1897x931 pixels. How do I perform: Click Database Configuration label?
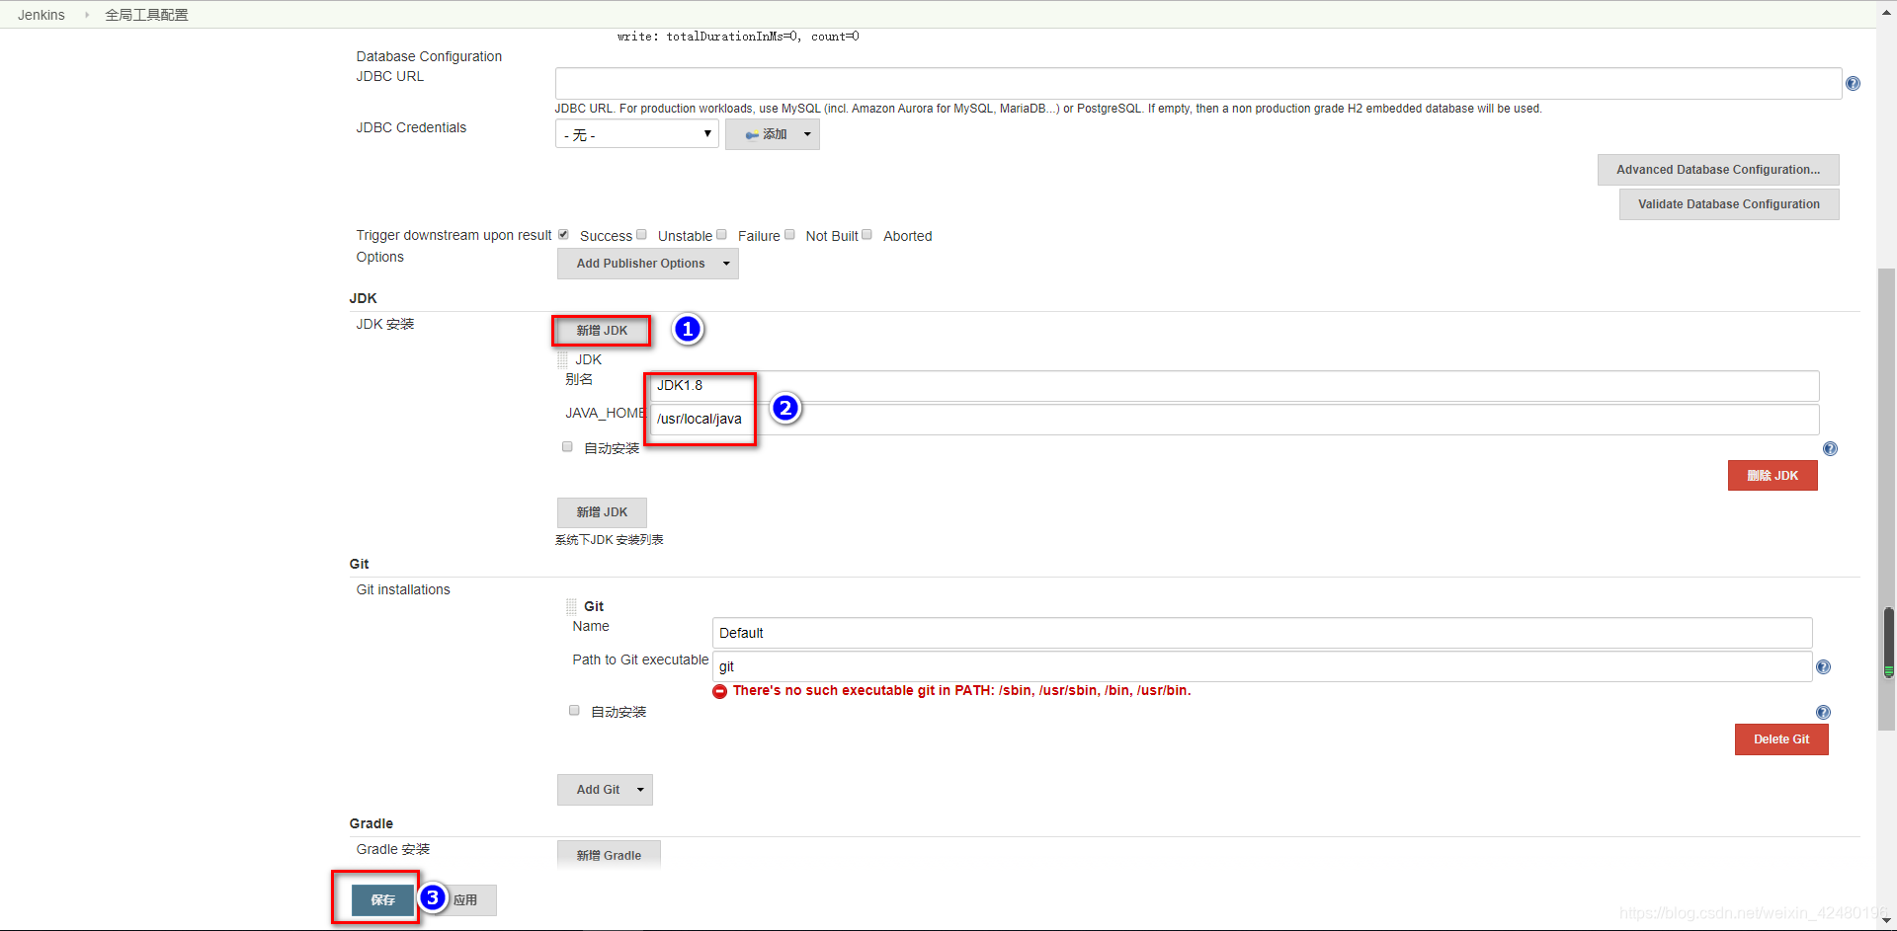pos(429,56)
